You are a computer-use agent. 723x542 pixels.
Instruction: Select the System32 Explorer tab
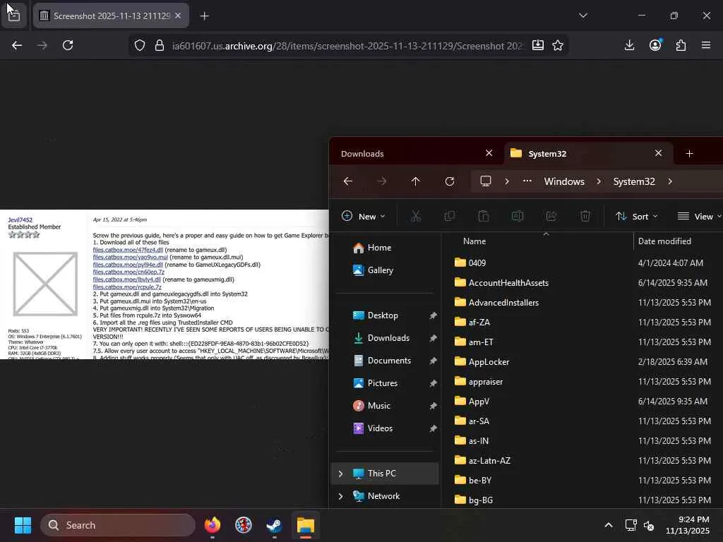(x=547, y=153)
